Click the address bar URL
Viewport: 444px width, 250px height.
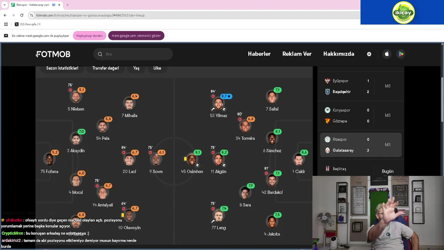[90, 15]
